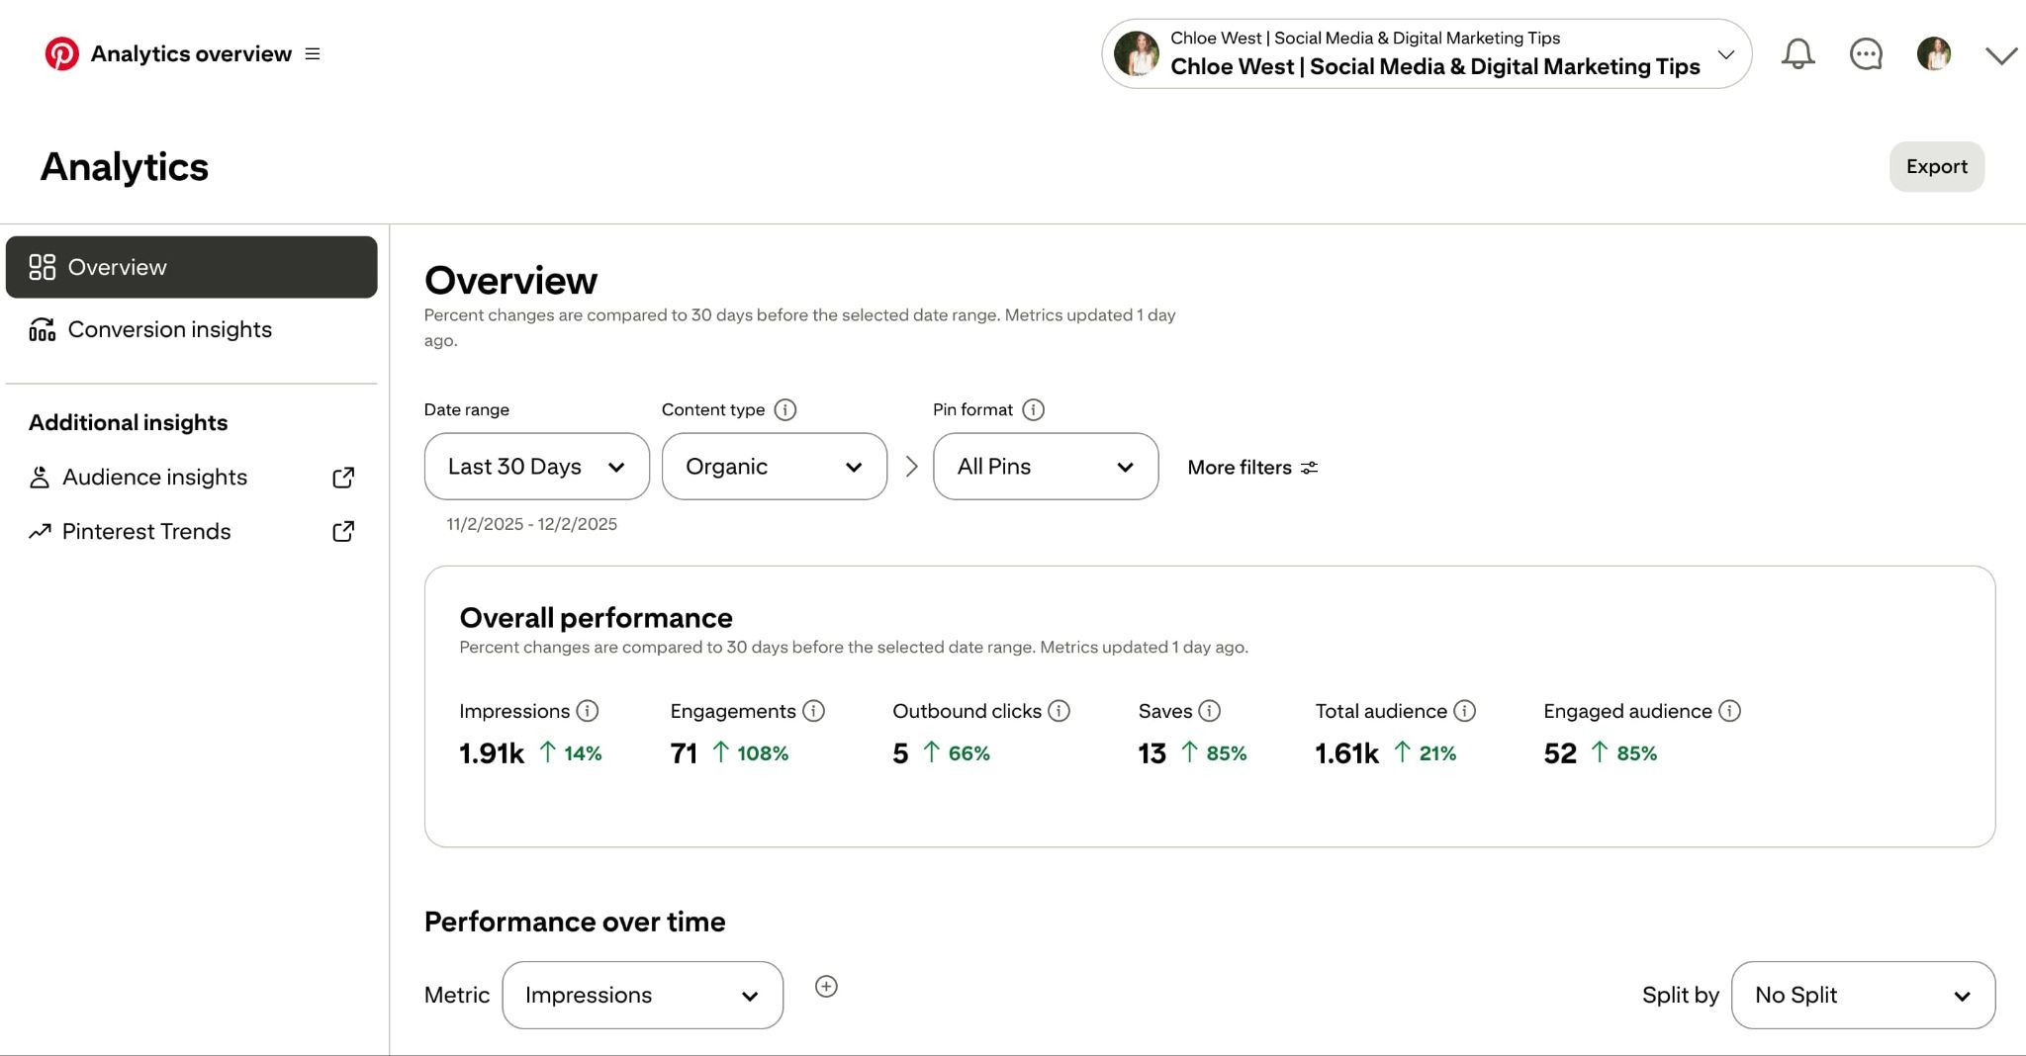2026x1056 pixels.
Task: Open the Last 30 Days date range dropdown
Action: pos(536,466)
